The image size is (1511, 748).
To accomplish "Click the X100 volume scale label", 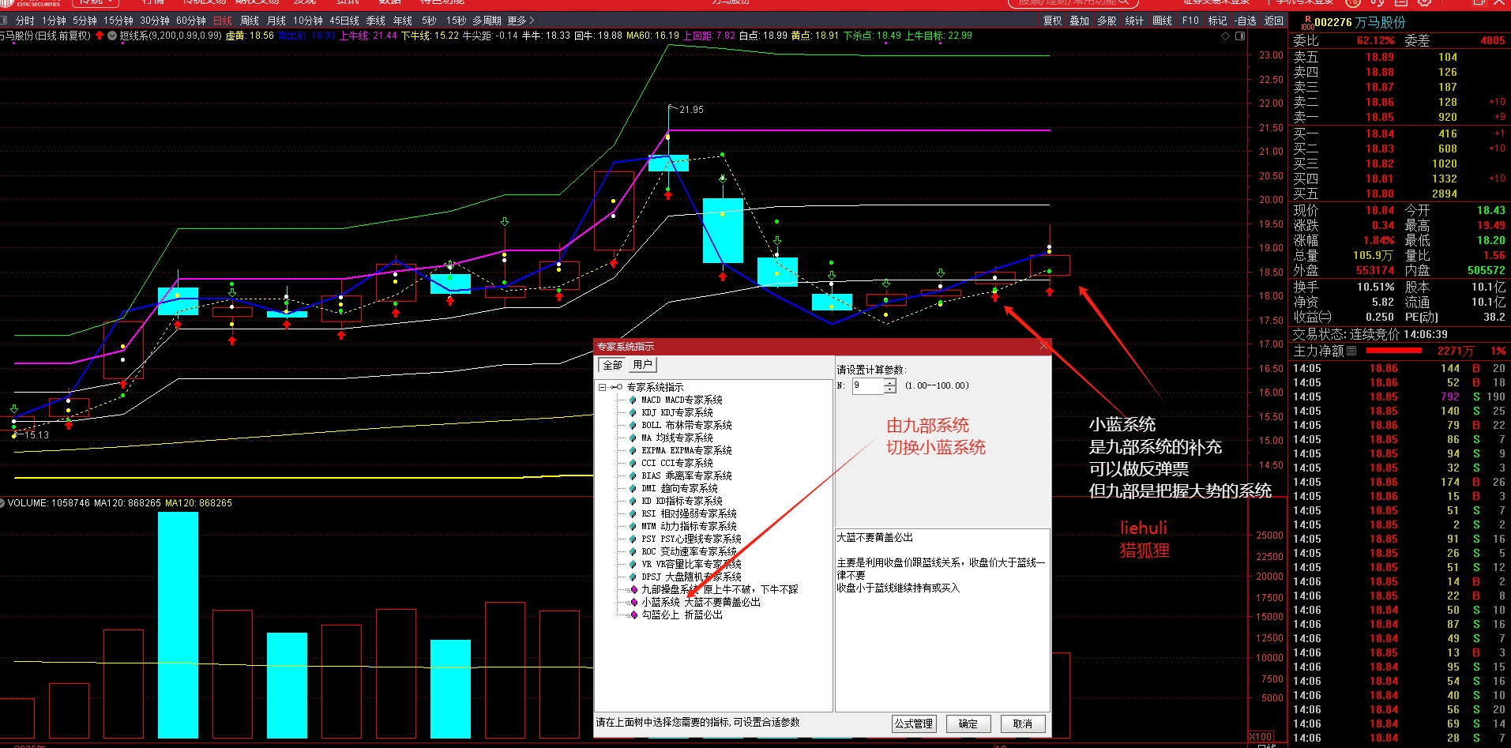I will pyautogui.click(x=1261, y=737).
